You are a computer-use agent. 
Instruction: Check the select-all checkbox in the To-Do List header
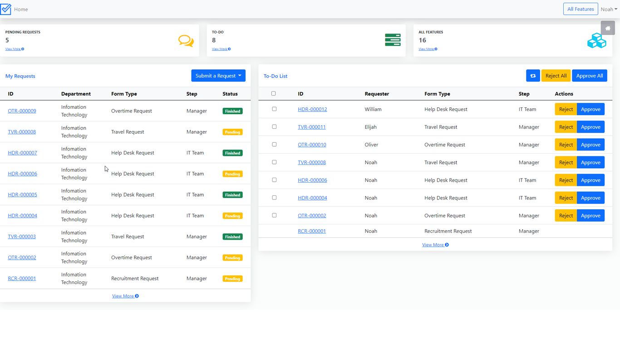274,93
